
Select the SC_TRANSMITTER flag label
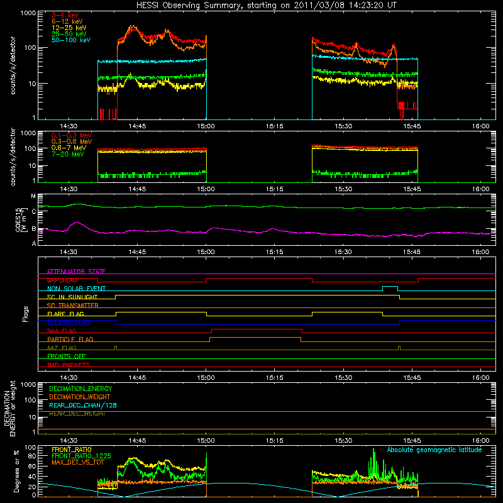pos(73,306)
